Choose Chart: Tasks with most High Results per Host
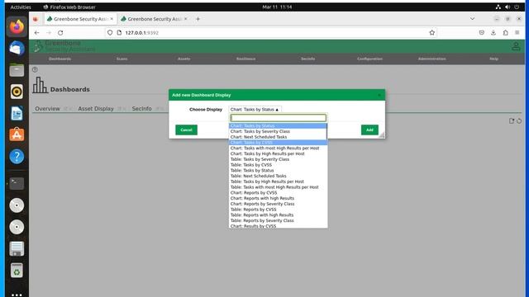This screenshot has height=297, width=529. click(278, 148)
